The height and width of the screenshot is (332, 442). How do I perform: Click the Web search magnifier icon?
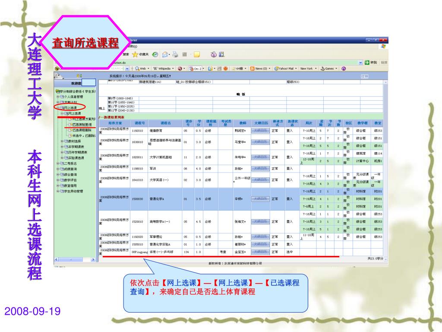[x=137, y=69]
